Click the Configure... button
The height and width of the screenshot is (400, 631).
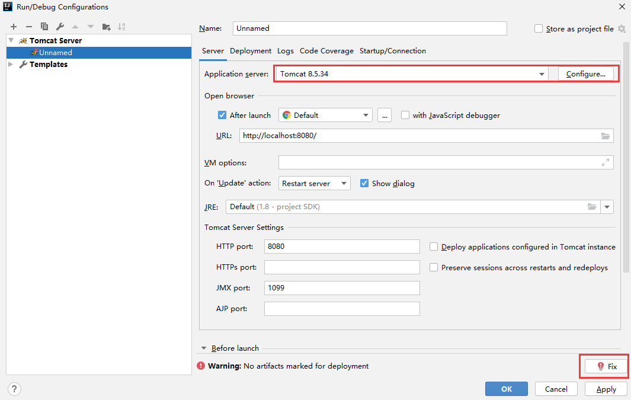(585, 74)
